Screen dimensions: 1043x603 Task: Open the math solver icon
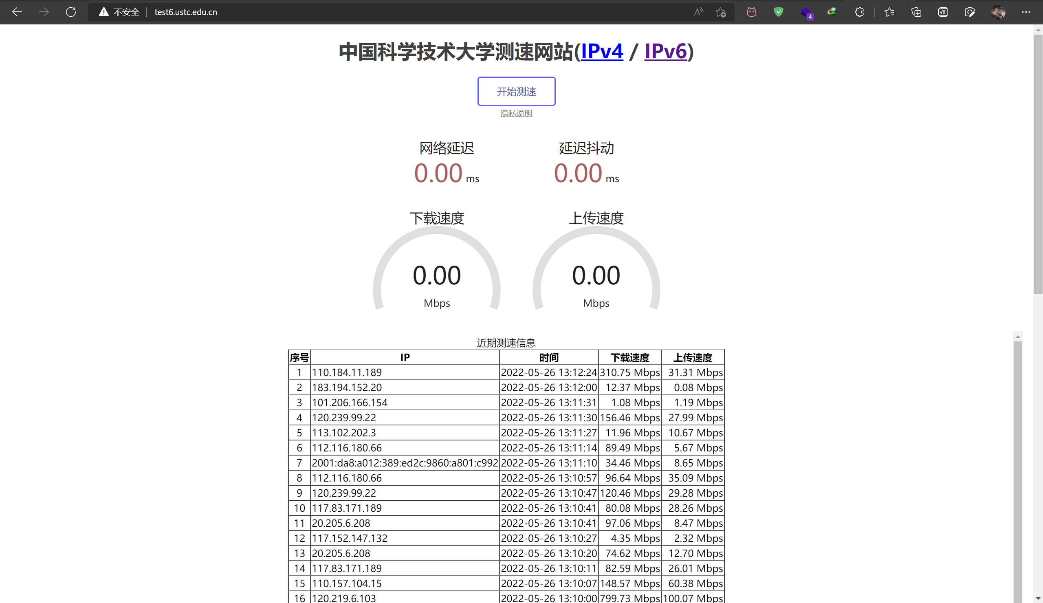pos(943,12)
